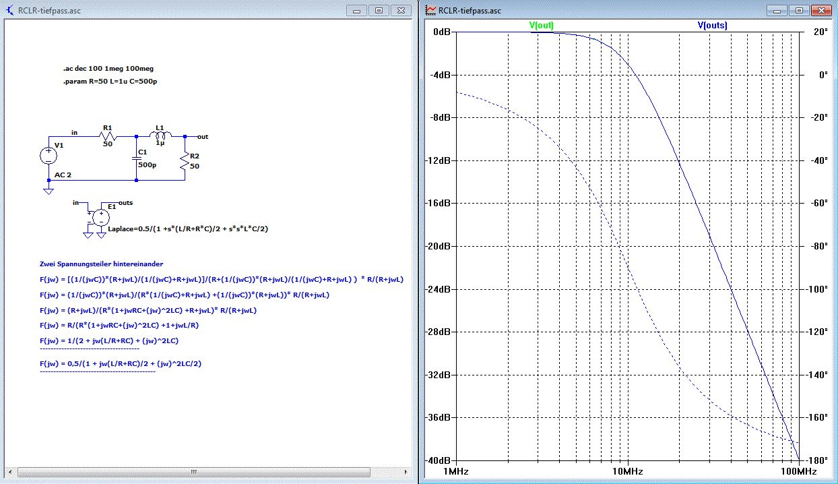Click the ground symbol below V1

[49, 191]
